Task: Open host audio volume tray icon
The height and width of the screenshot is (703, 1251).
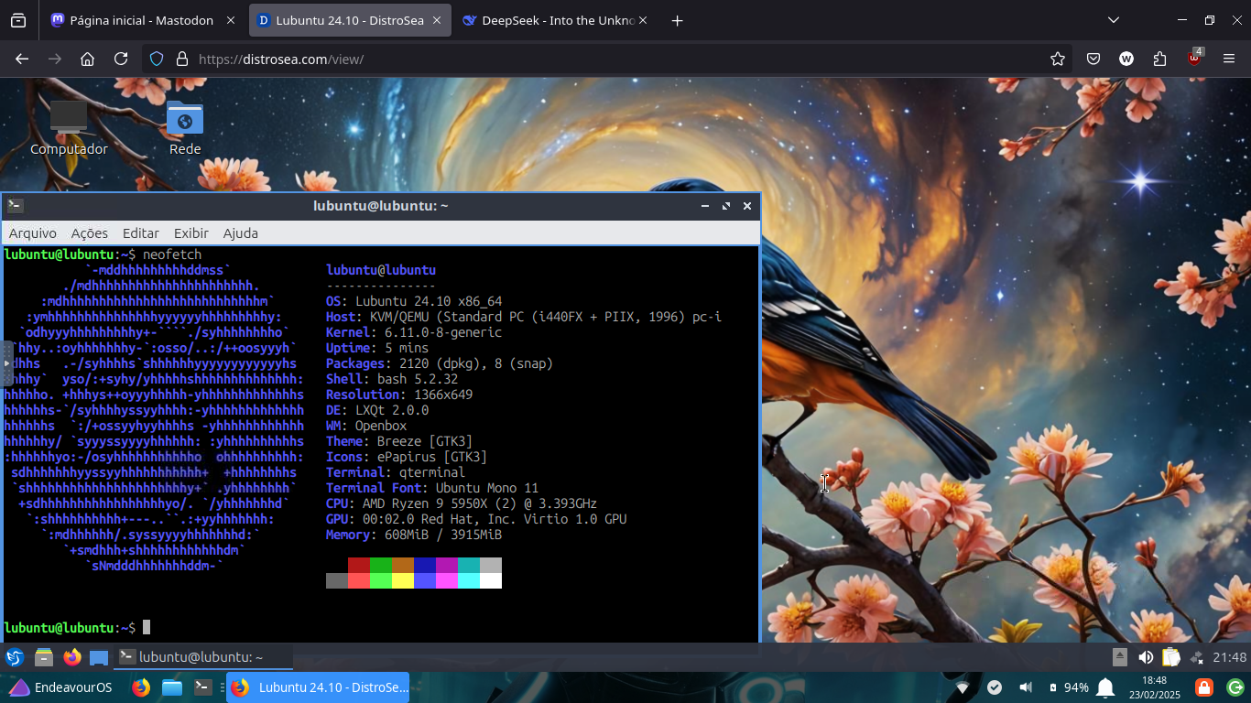Action: [x=1026, y=687]
